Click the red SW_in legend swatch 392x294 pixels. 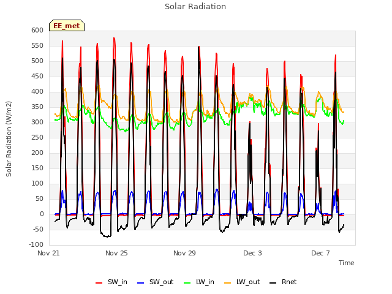point(99,283)
